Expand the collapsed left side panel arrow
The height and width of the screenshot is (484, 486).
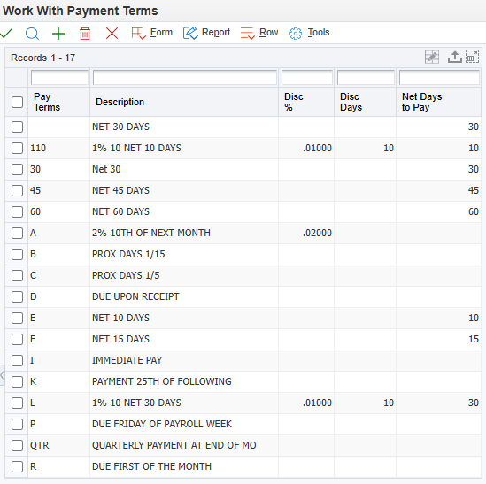[2, 375]
